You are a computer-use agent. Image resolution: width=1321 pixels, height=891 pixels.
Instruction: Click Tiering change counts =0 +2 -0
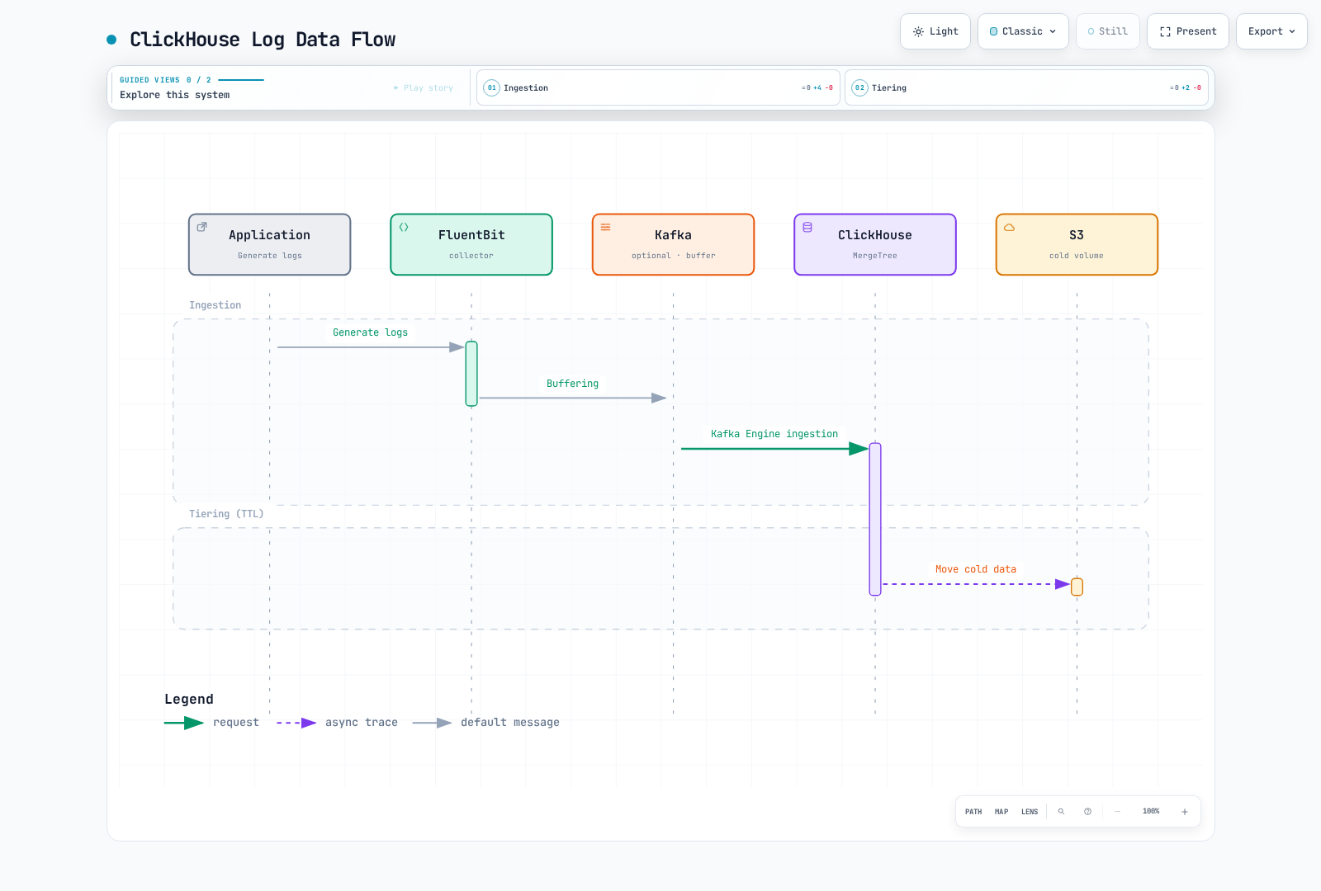1186,87
